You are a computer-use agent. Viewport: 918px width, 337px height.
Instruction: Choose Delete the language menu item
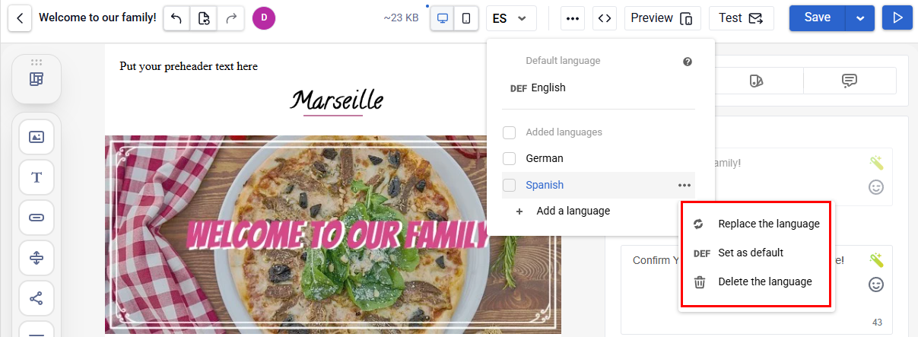(x=757, y=281)
